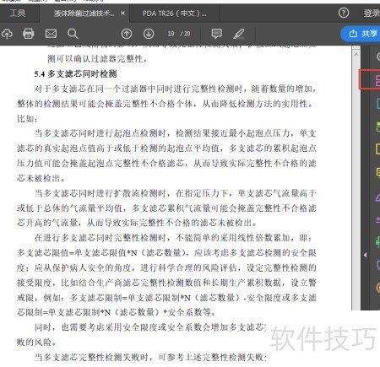380x367 pixels.
Task: Send file by email envelope icon
Action: tap(51, 34)
